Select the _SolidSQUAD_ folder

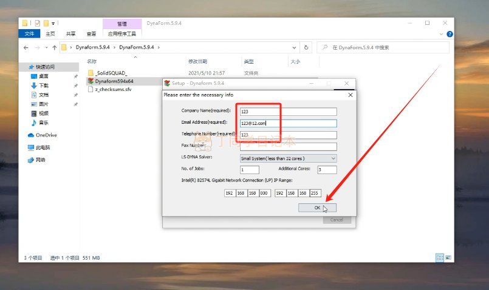click(x=111, y=73)
